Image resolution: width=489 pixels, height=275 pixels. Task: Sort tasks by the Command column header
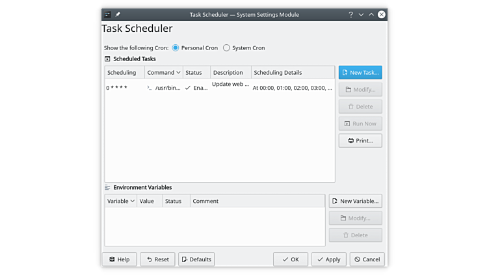163,72
